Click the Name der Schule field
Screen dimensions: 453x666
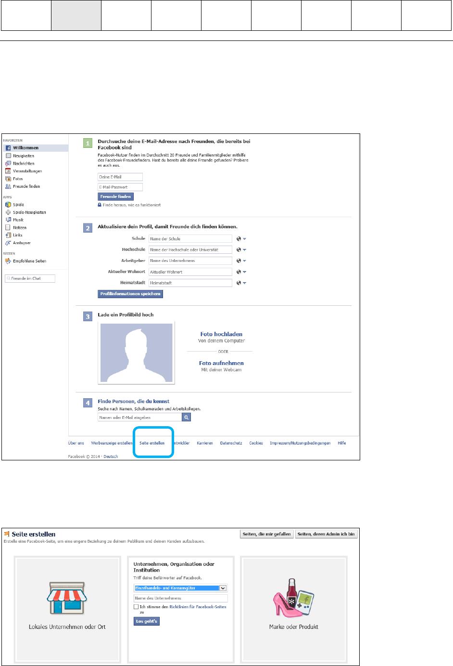coord(190,239)
